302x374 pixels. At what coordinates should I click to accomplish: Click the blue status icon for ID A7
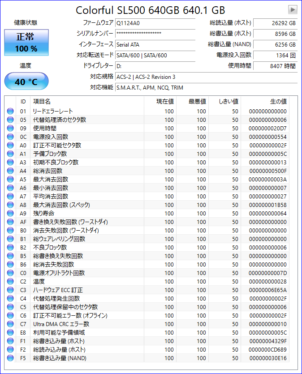point(10,196)
